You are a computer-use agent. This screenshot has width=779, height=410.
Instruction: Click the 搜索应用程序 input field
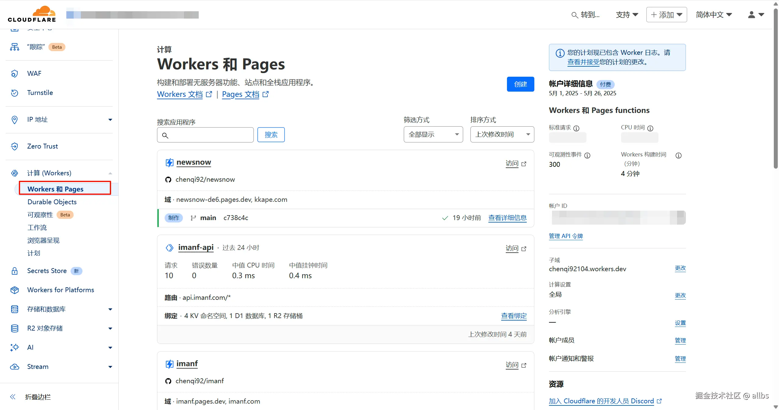[205, 135]
